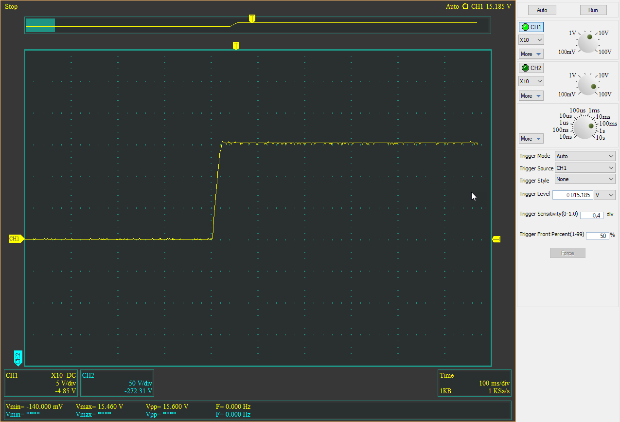Click the CH1 ground level marker

[x=16, y=239]
